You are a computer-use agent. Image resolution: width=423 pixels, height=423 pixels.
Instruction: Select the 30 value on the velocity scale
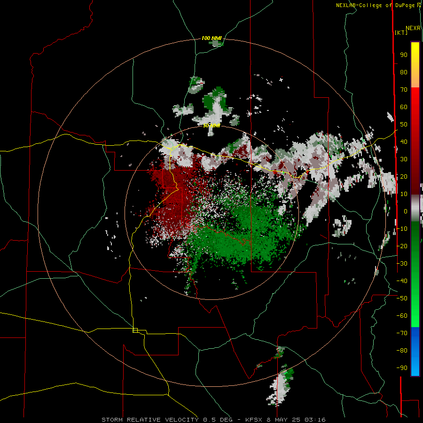coord(404,159)
